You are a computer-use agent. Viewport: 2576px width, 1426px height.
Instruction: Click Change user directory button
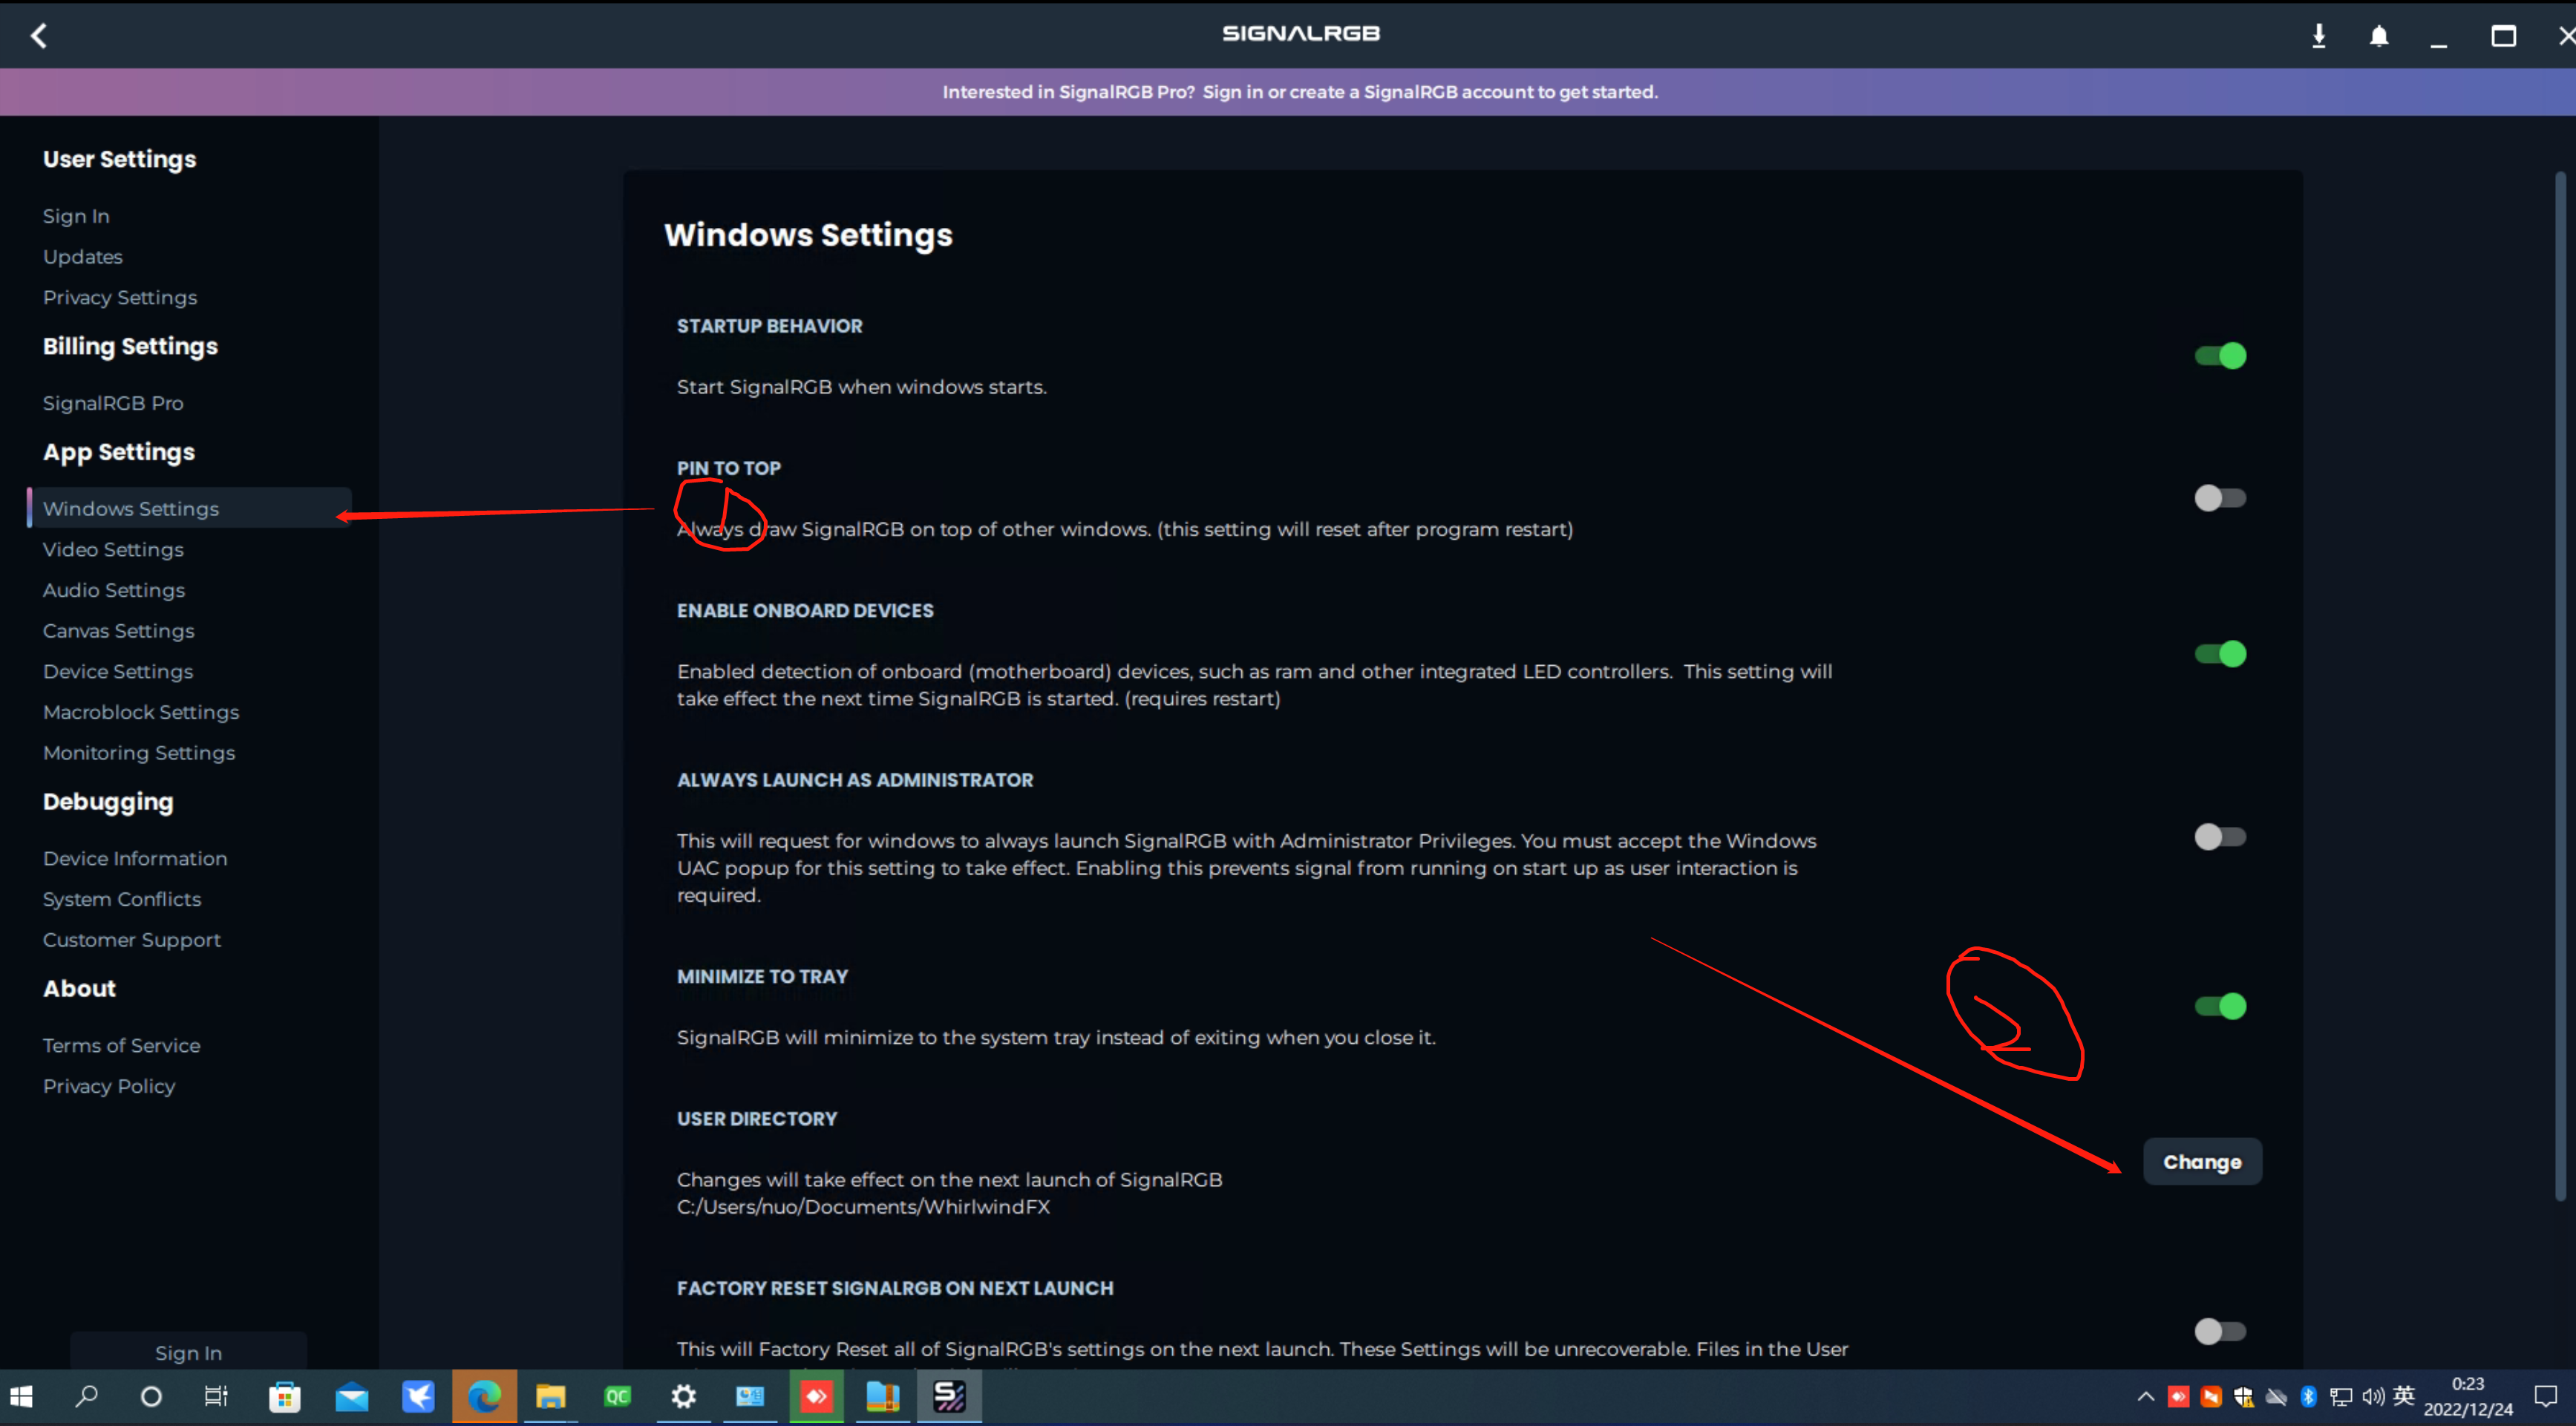pyautogui.click(x=2202, y=1162)
